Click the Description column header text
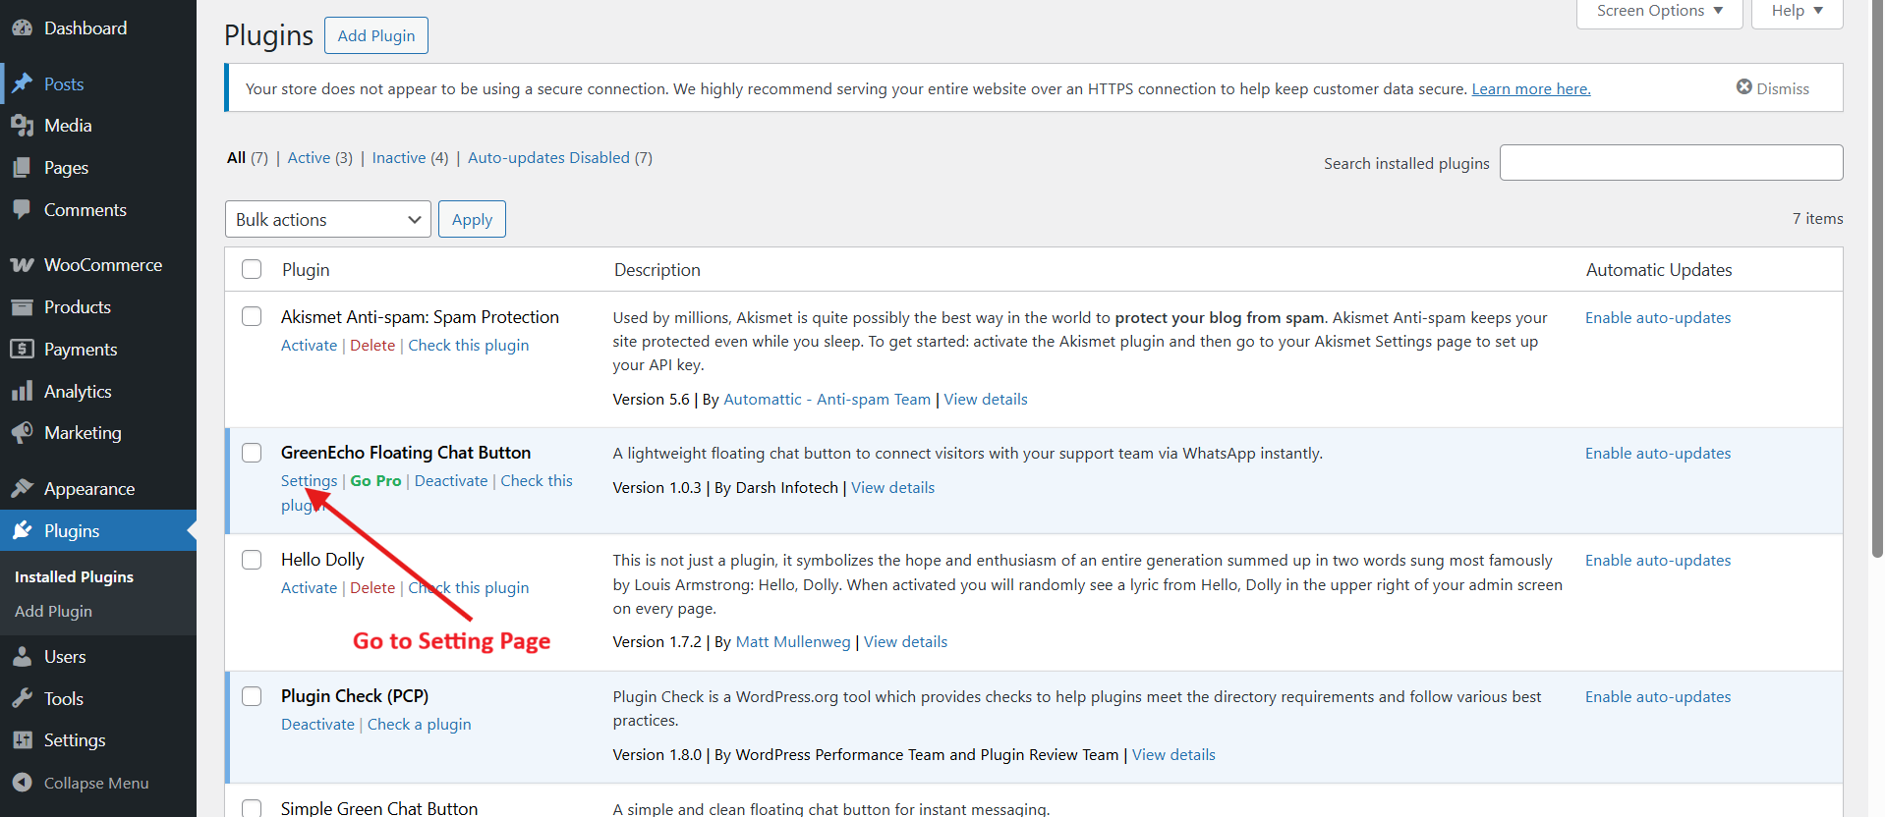 (657, 269)
